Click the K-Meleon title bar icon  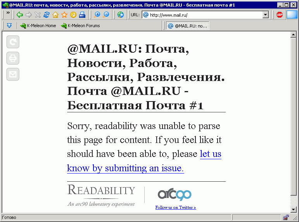coord(5,5)
